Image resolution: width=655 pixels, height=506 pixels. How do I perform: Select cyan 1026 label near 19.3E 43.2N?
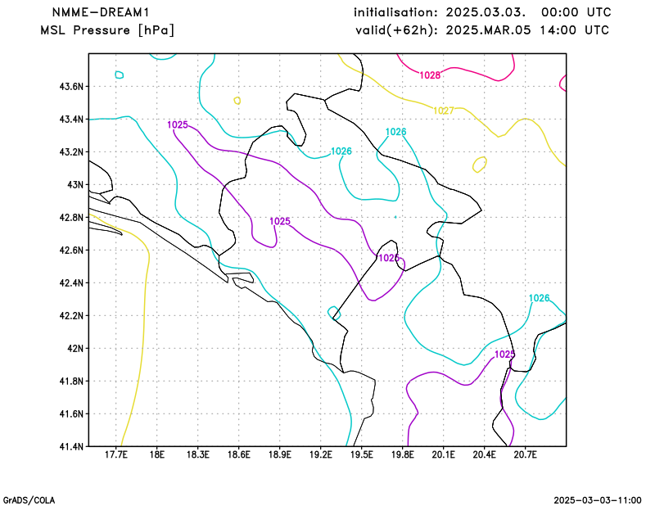(341, 151)
